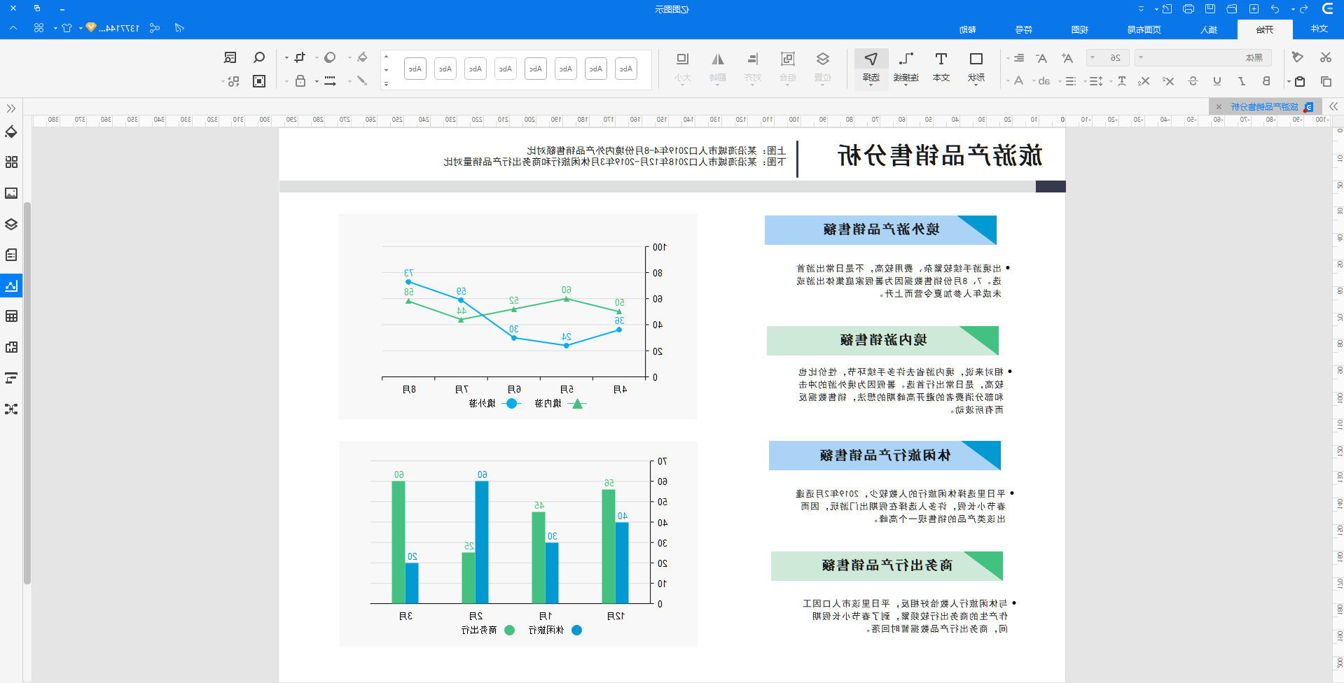
Task: Click the open folder icon in title bar
Action: [x=1232, y=9]
